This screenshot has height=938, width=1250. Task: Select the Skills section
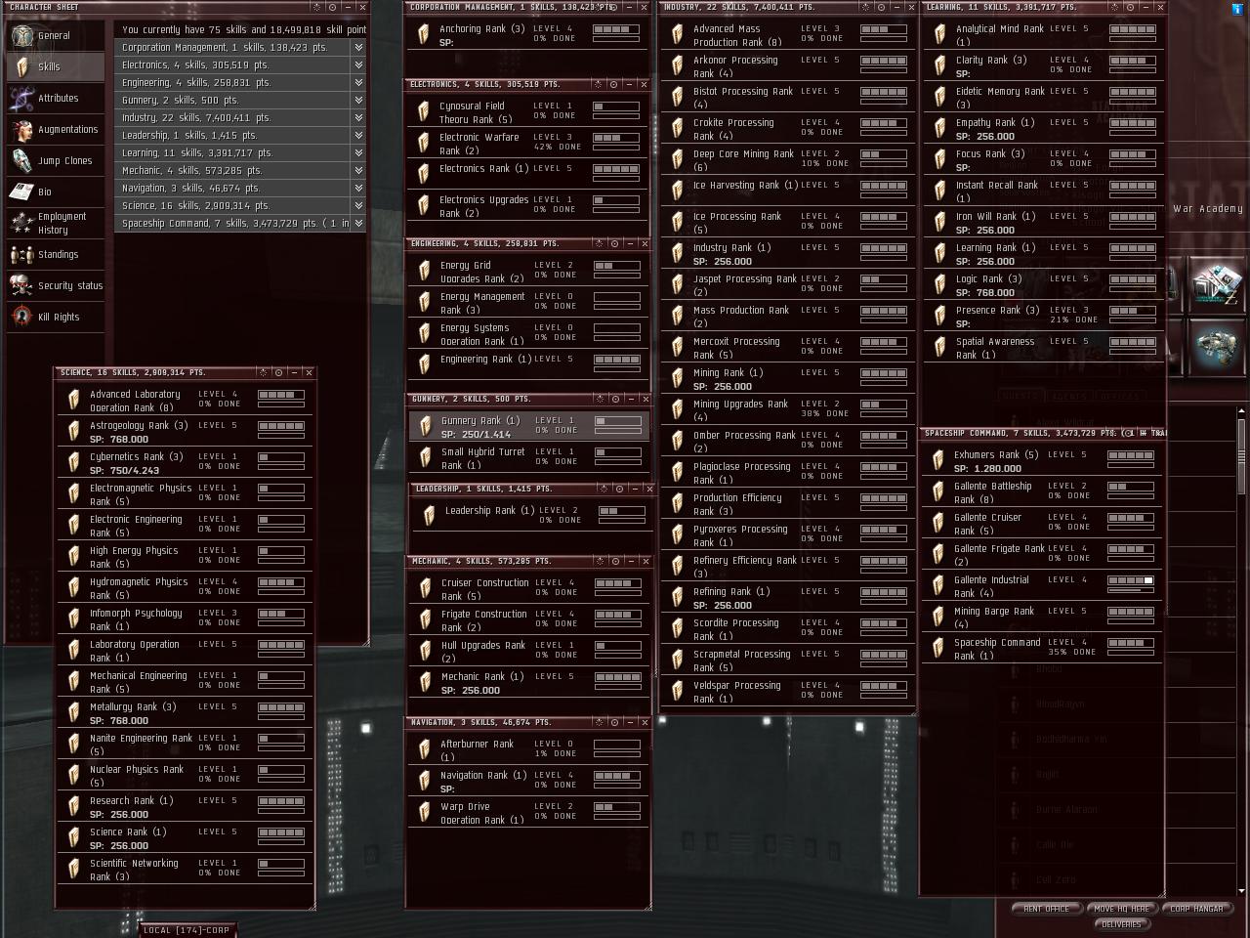tap(55, 66)
